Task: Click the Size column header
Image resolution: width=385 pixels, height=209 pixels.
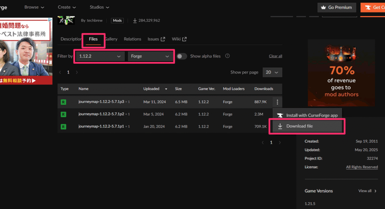Action: click(x=178, y=89)
